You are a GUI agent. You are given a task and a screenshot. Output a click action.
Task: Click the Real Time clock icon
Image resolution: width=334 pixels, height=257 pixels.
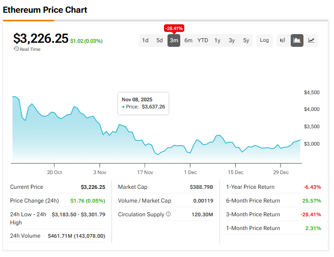click(x=16, y=49)
